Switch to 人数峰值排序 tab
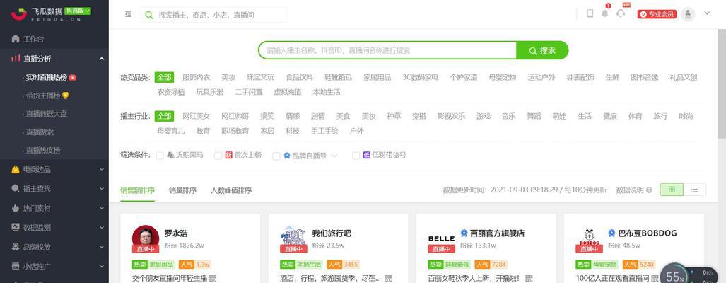The width and height of the screenshot is (726, 283). [x=231, y=190]
